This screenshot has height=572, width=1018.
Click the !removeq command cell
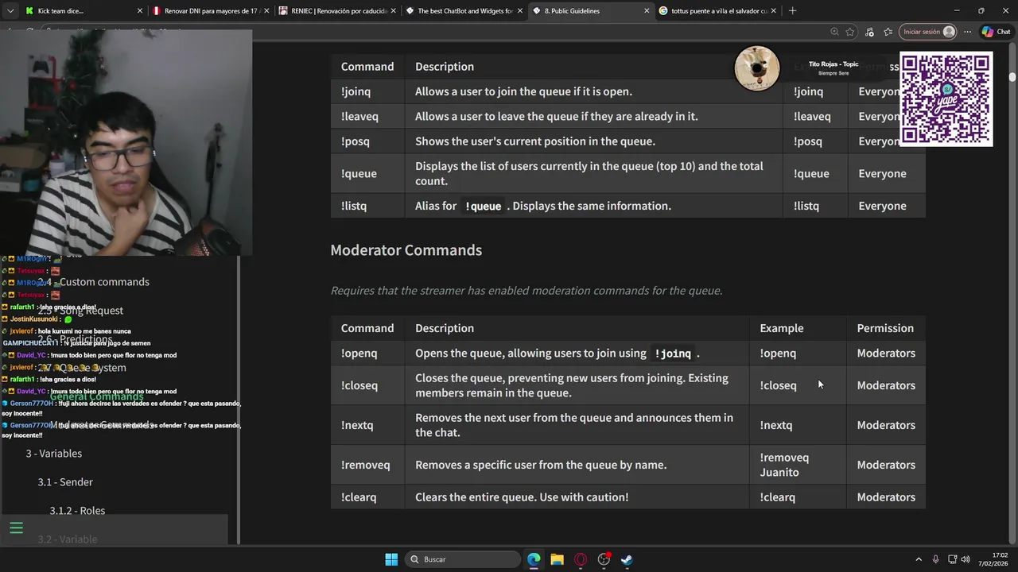366,465
